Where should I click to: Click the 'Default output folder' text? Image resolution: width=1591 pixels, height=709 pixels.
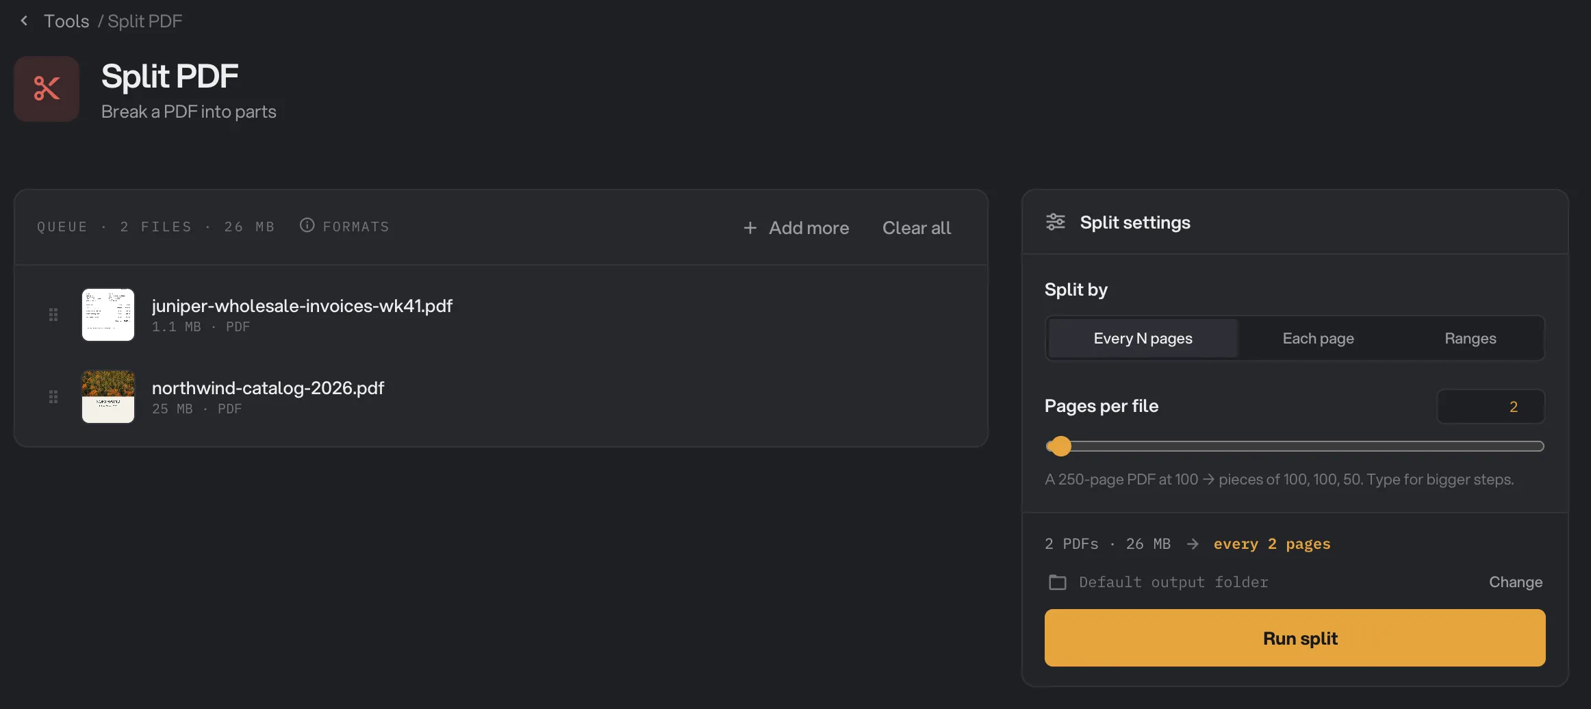[1173, 582]
